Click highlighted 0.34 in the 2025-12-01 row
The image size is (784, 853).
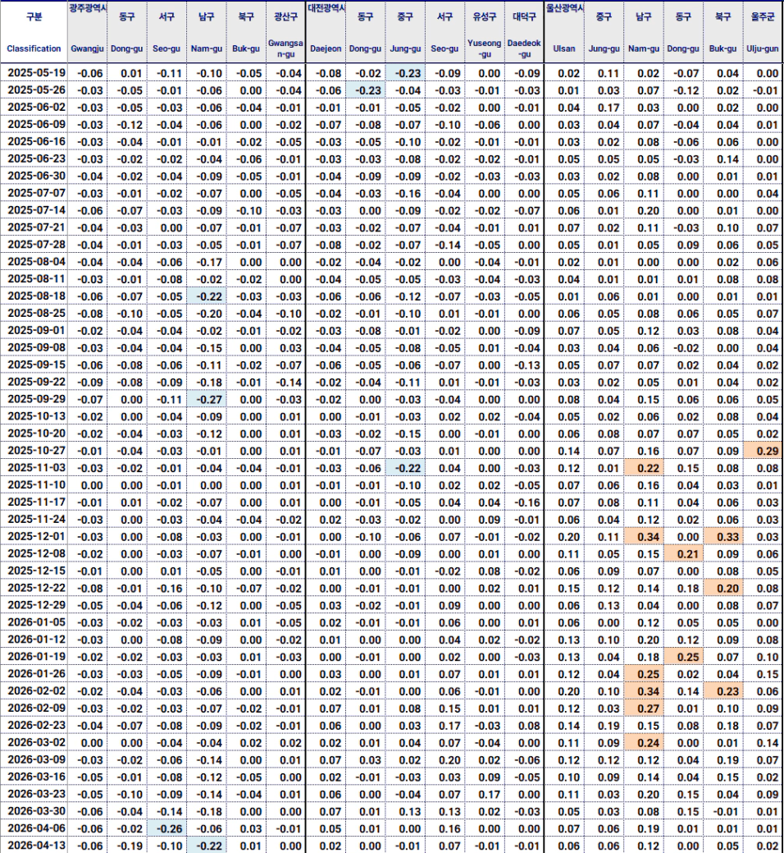click(643, 536)
